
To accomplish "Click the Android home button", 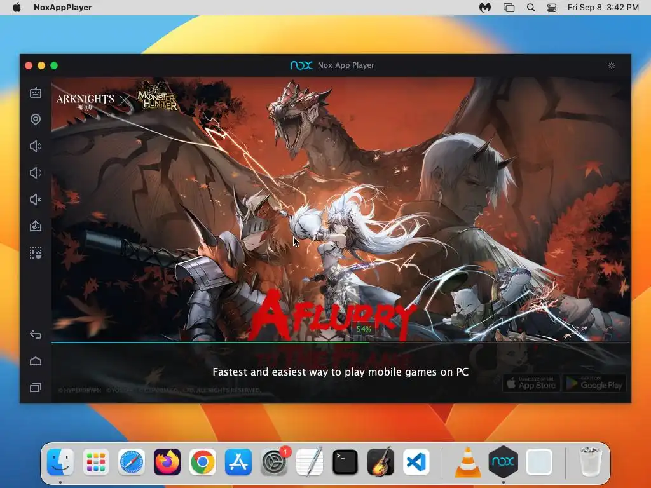I will [x=36, y=361].
